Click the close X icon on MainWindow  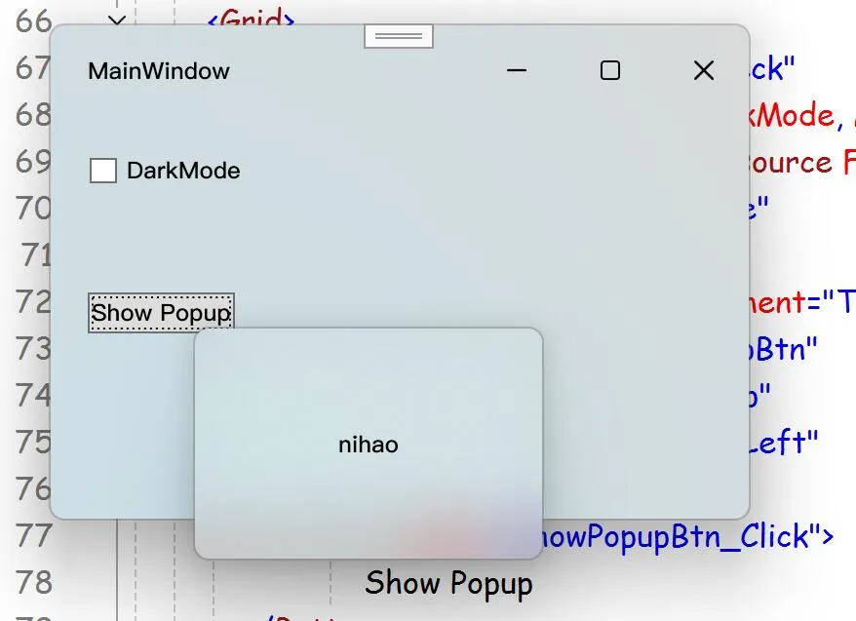(703, 70)
